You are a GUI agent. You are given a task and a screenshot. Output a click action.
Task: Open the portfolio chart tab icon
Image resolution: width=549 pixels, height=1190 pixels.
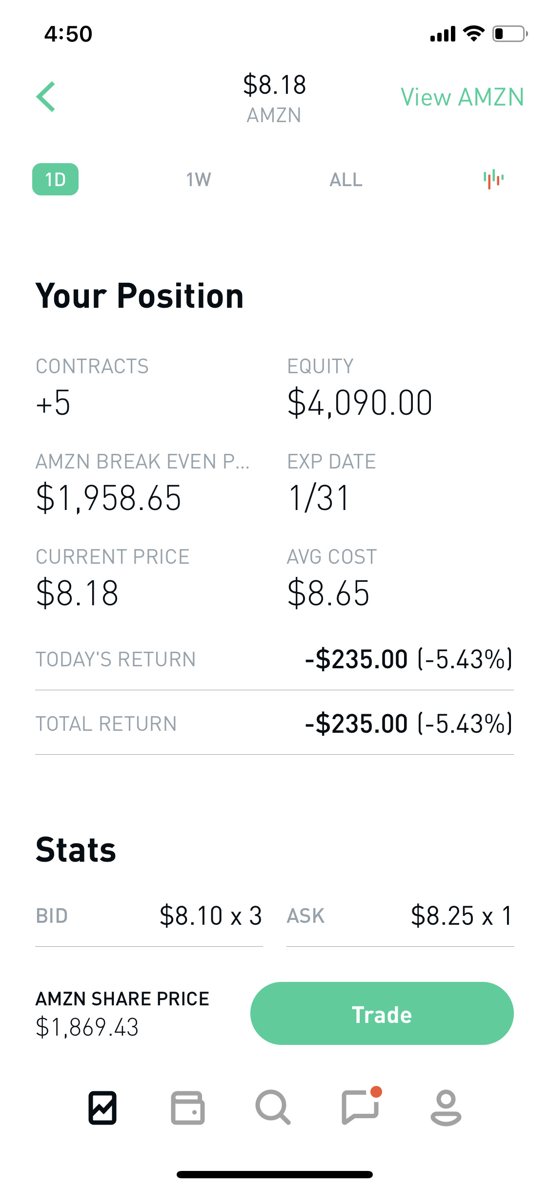click(102, 1107)
